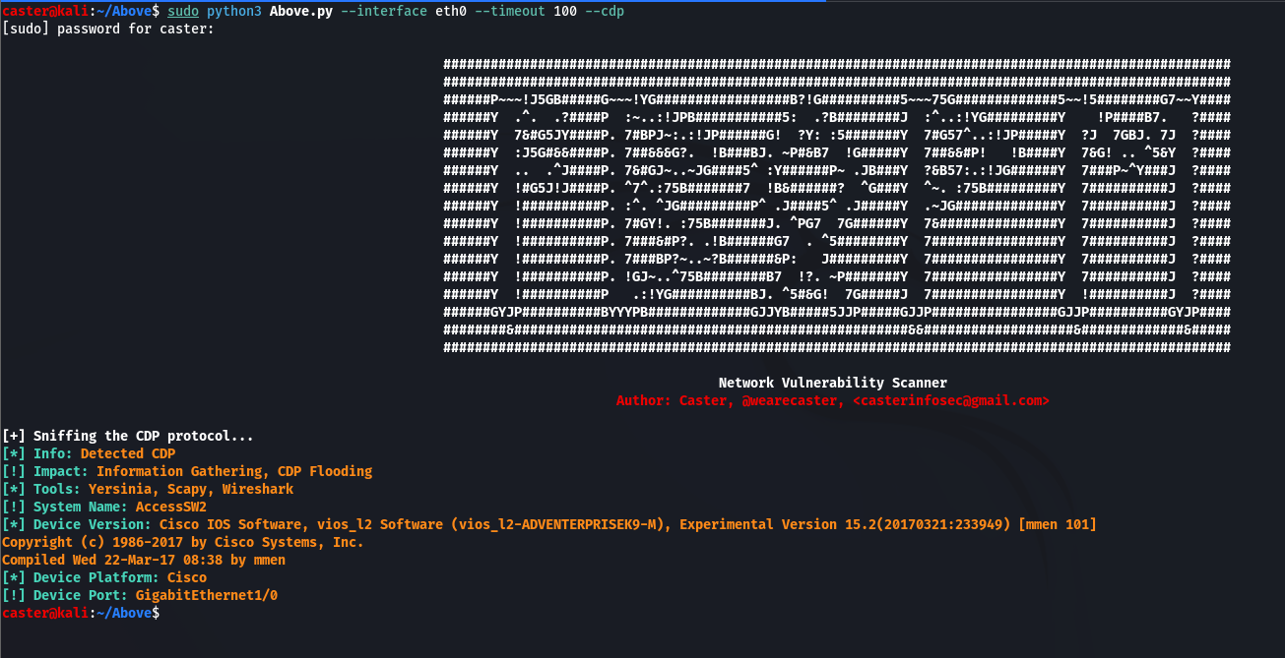
Task: Click the 'Cisco' device platform value
Action: [x=187, y=577]
